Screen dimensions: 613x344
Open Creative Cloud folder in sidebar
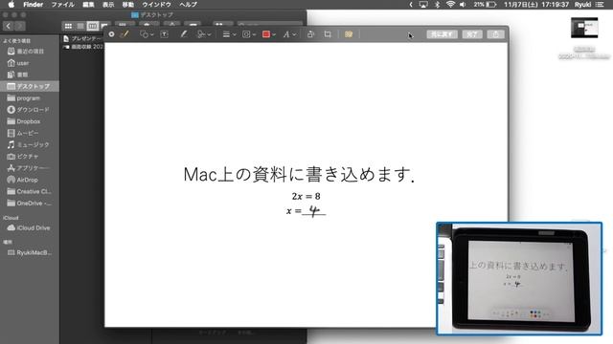(x=30, y=191)
